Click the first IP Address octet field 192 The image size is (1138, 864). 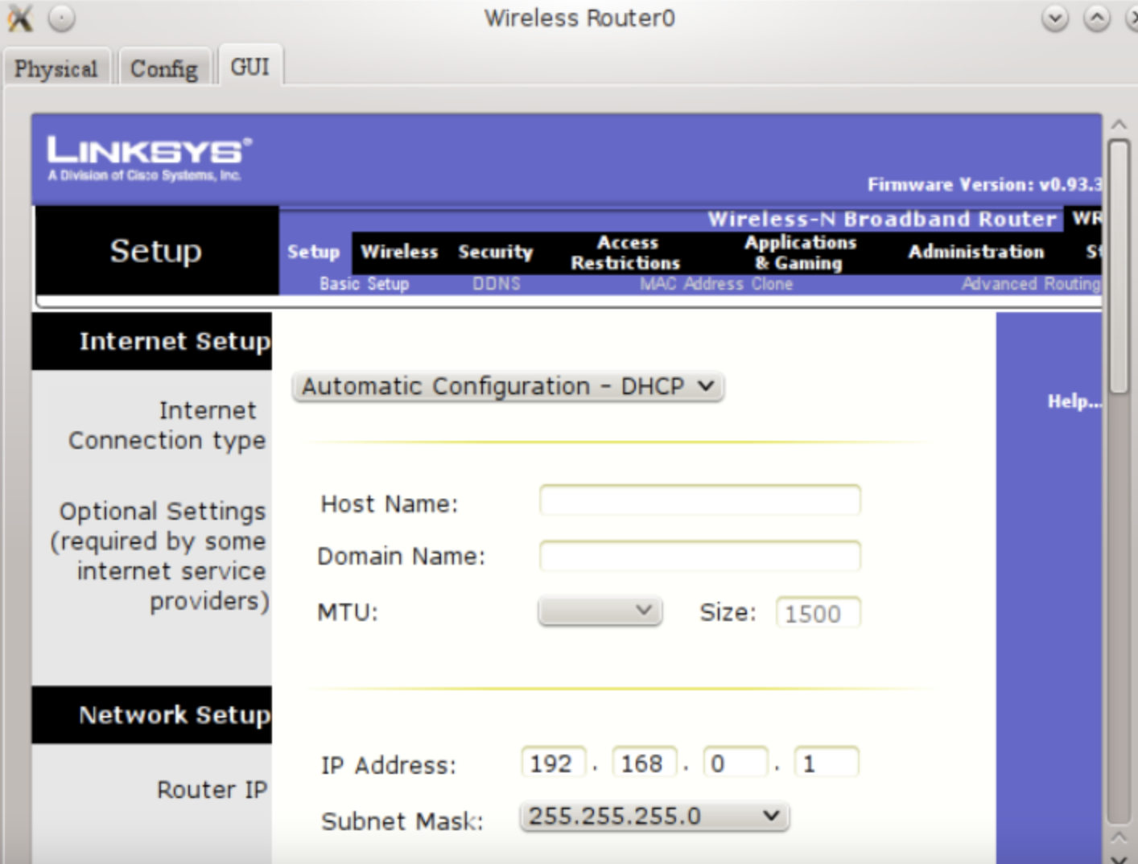click(x=554, y=763)
